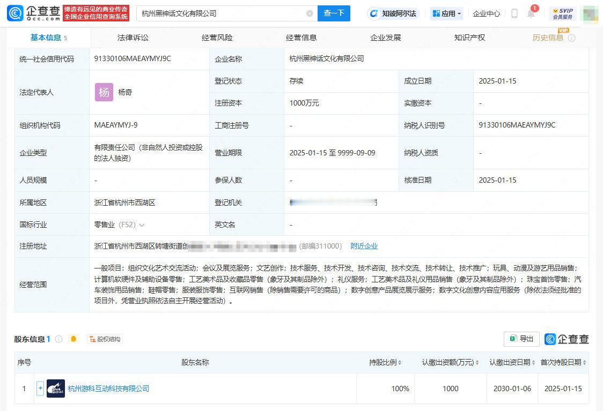Image resolution: width=603 pixels, height=411 pixels.
Task: Click the 查一下 search button
Action: click(x=334, y=13)
